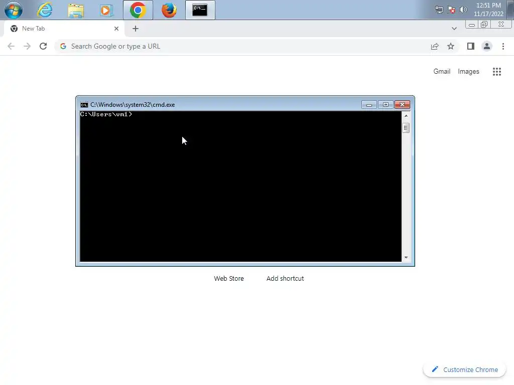
Task: Go back using Chrome's back arrow
Action: pyautogui.click(x=11, y=46)
